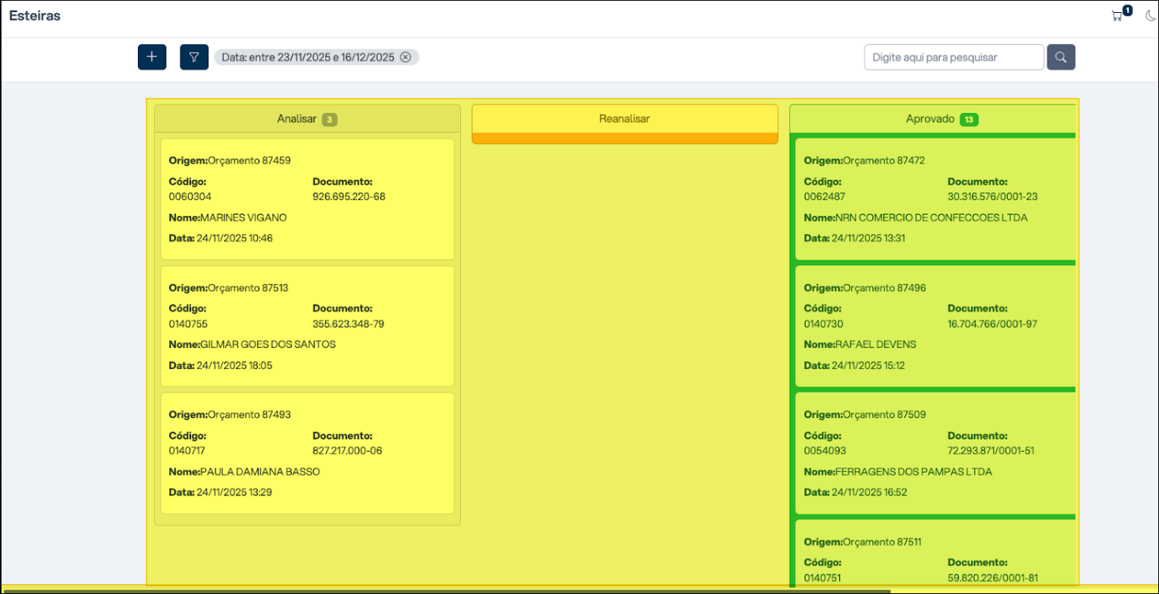Select the Analisar column header
The image size is (1159, 594).
tap(297, 119)
